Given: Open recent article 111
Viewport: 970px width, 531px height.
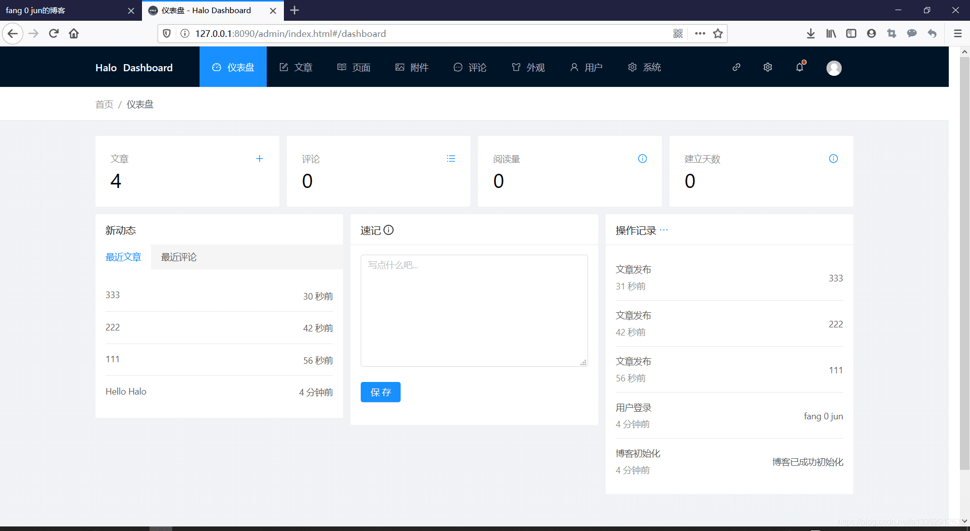Looking at the screenshot, I should [x=113, y=359].
